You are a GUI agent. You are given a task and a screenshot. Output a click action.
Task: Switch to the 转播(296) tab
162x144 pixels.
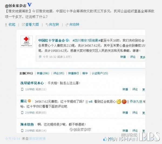click(x=43, y=73)
